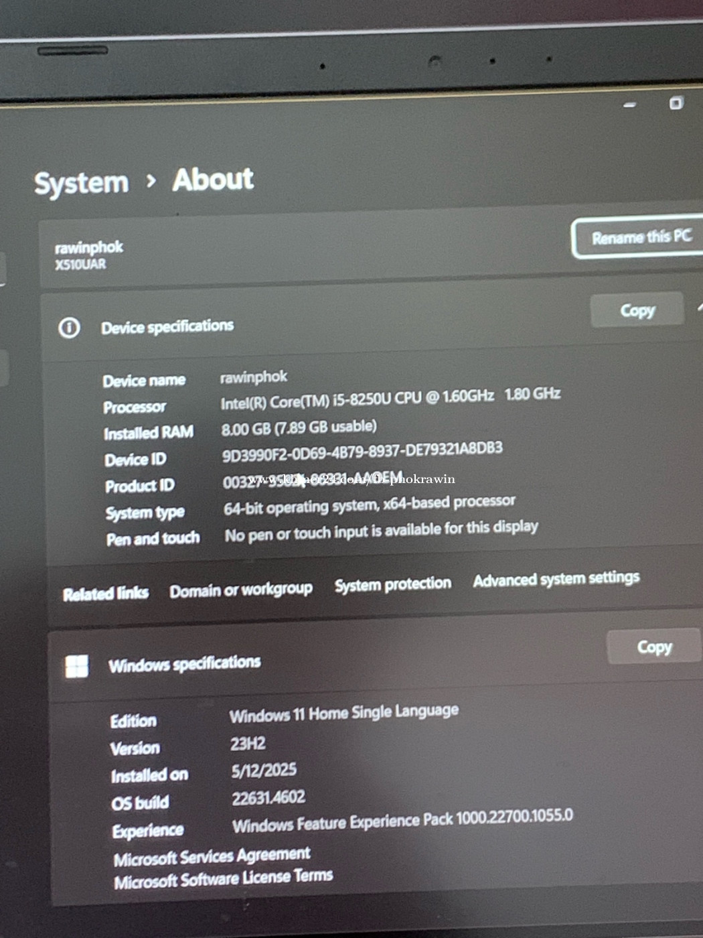Image resolution: width=703 pixels, height=938 pixels.
Task: Open the System protection link
Action: [x=393, y=584]
